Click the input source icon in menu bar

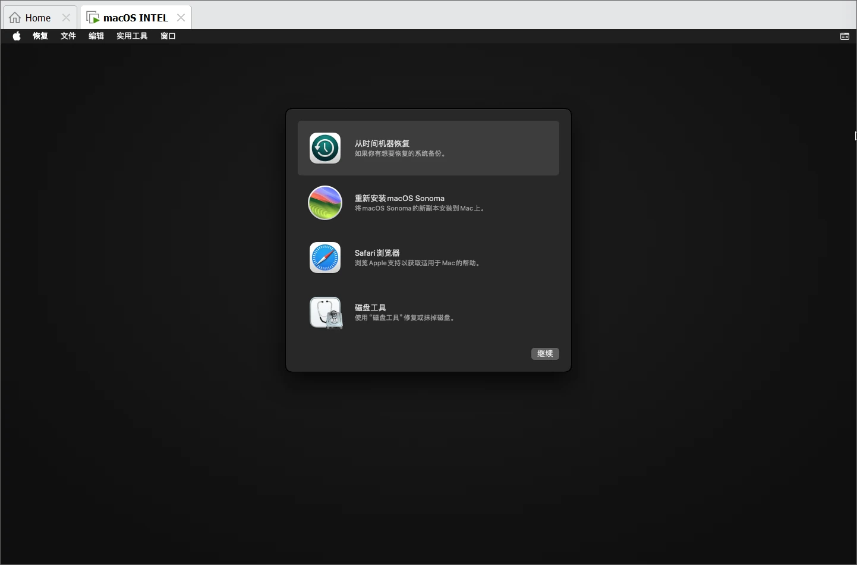pyautogui.click(x=845, y=36)
